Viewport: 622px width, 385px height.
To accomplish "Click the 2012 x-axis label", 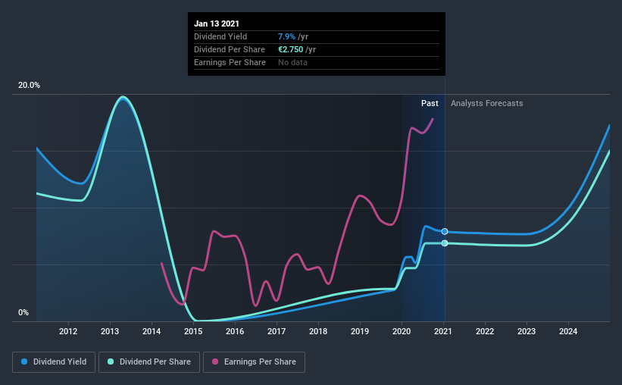I will [x=68, y=331].
